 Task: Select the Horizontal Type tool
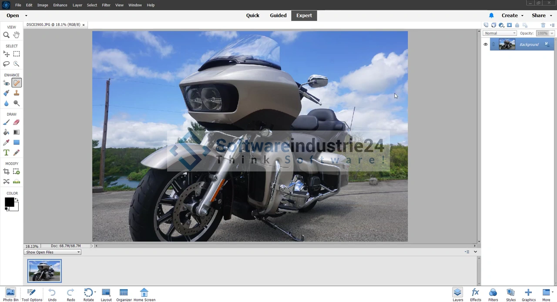7,152
